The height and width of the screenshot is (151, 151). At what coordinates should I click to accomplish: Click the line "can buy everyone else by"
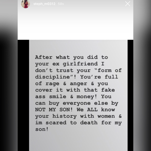pos(77,103)
